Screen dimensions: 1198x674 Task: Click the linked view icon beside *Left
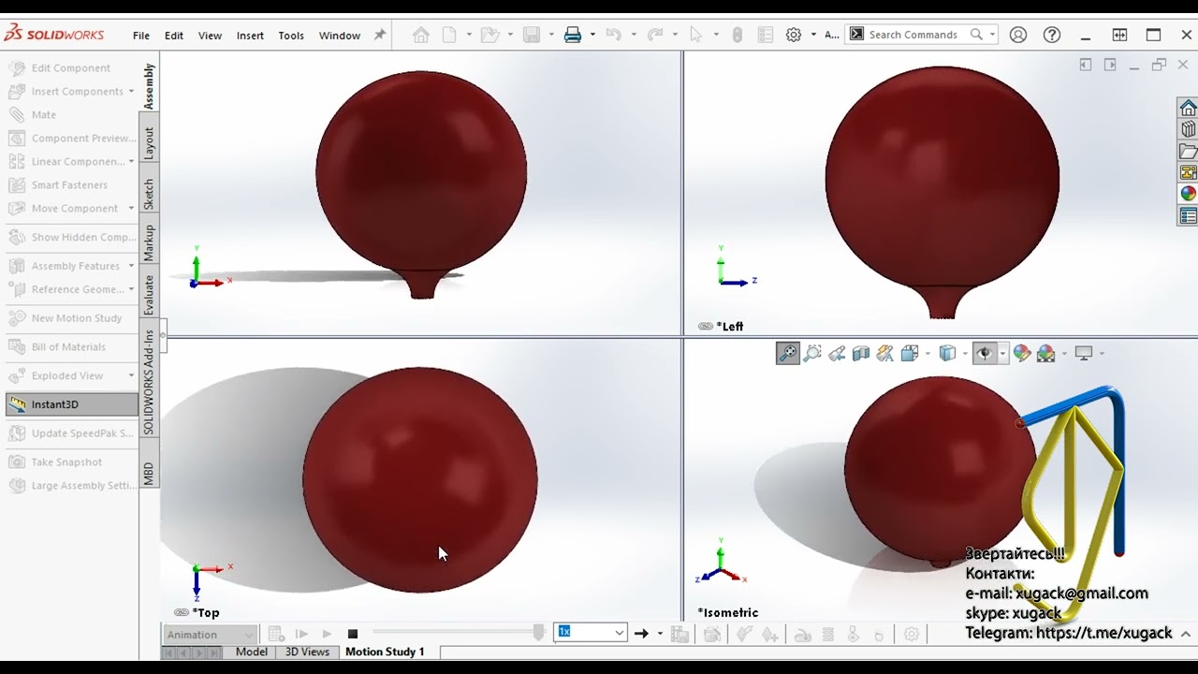pos(706,326)
